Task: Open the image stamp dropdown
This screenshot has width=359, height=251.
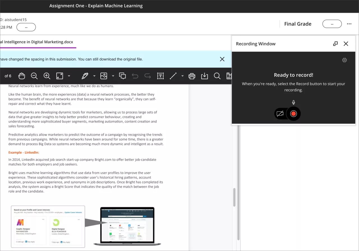Action: pyautogui.click(x=113, y=76)
